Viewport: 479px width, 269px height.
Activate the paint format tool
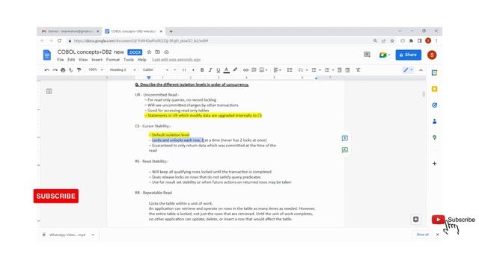[x=79, y=70]
